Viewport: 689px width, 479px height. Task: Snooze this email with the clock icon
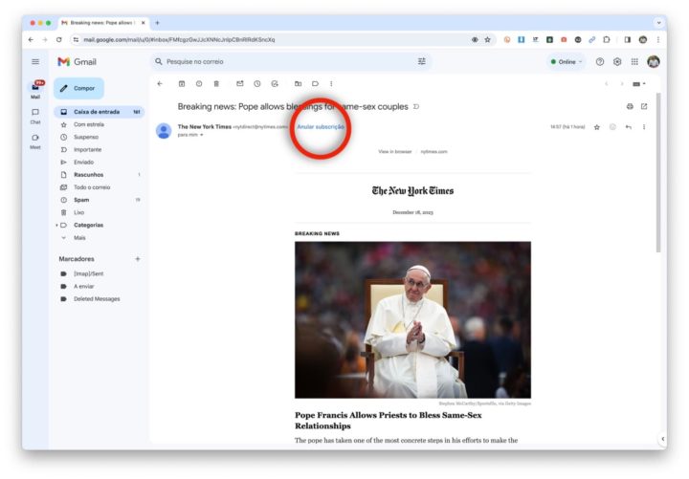tap(257, 83)
